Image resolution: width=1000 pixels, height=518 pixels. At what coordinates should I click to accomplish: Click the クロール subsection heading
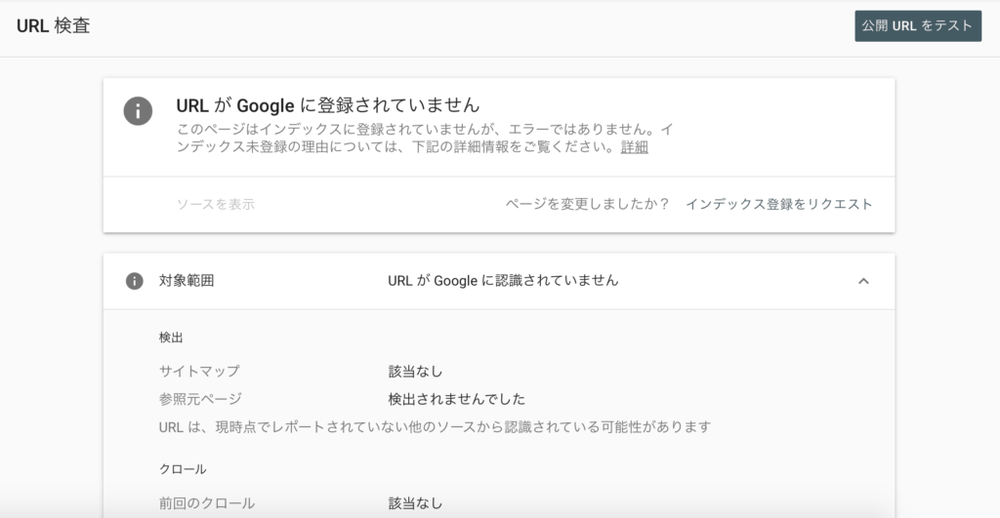click(183, 469)
